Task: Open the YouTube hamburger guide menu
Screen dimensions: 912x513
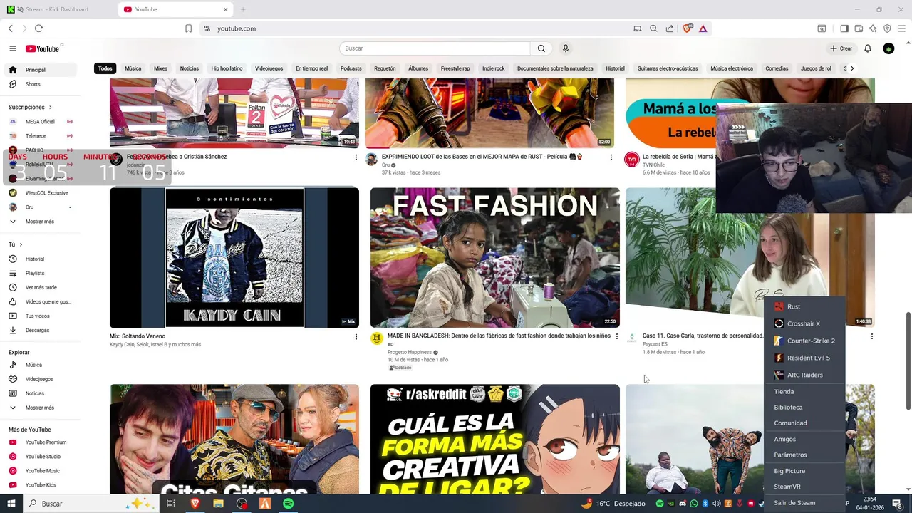Action: 13,48
